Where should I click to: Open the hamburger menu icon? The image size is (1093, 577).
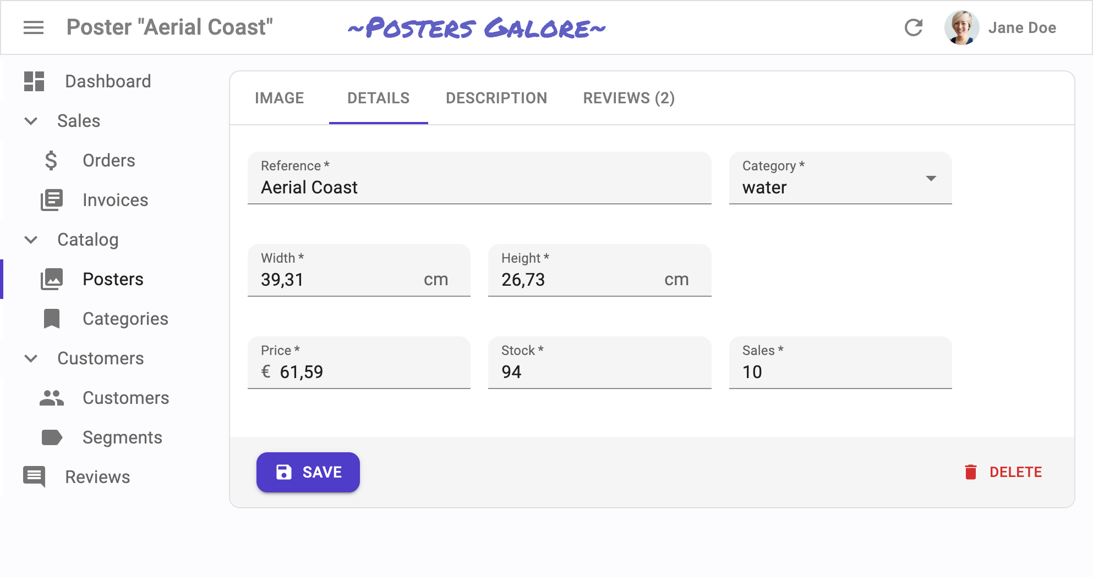click(34, 27)
